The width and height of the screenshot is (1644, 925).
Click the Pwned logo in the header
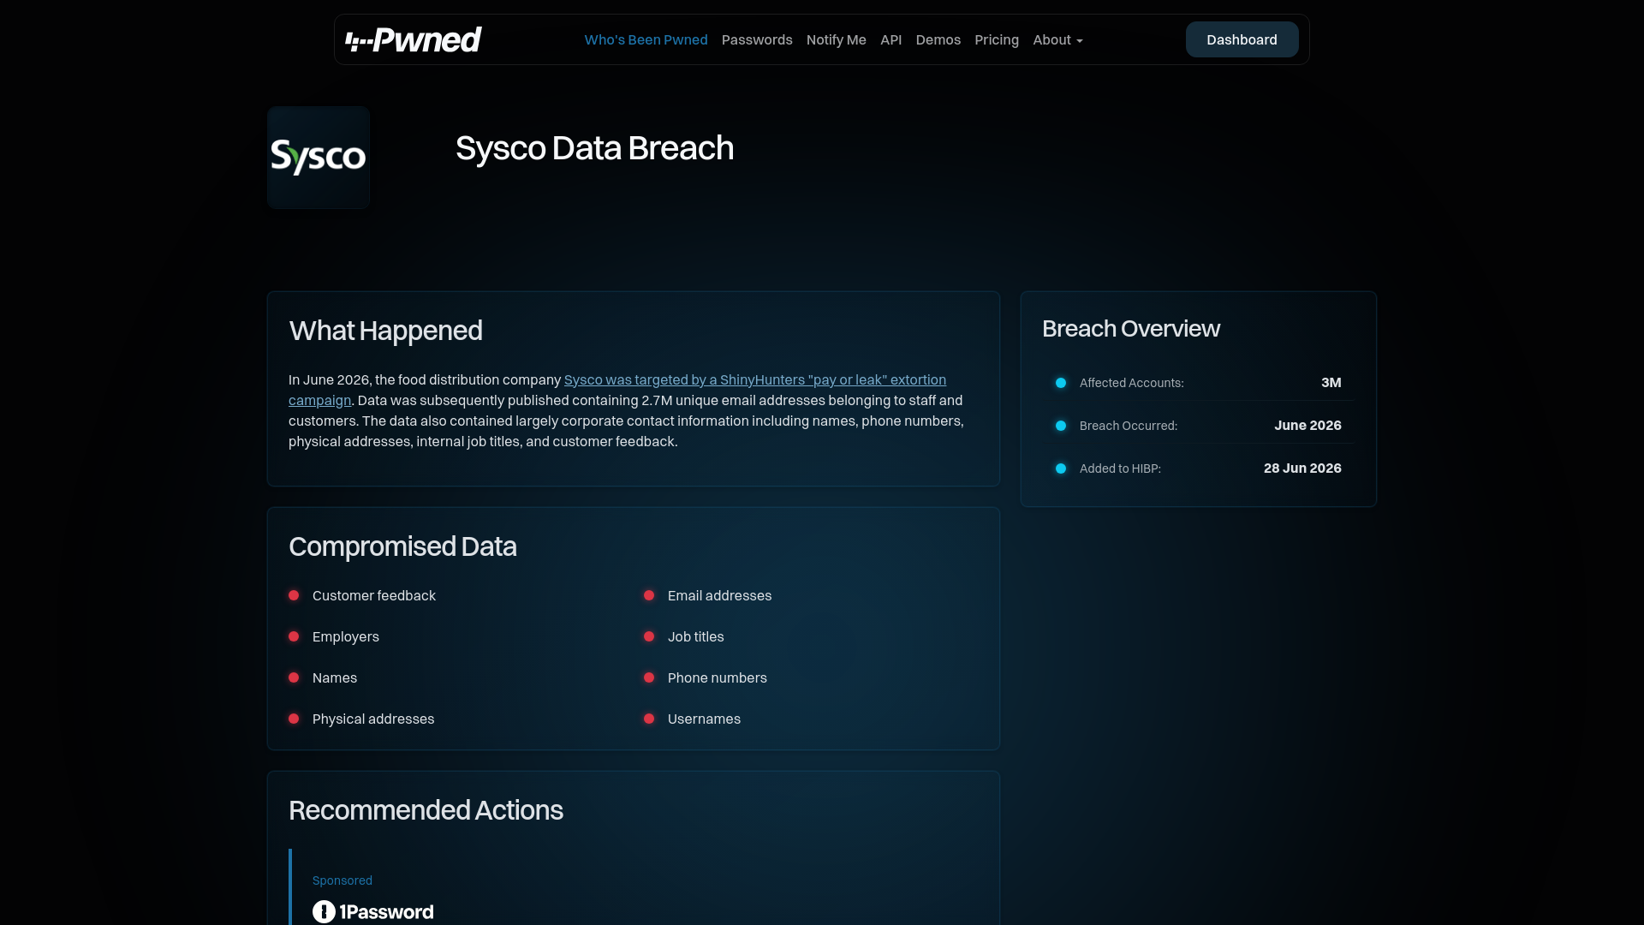coord(413,39)
